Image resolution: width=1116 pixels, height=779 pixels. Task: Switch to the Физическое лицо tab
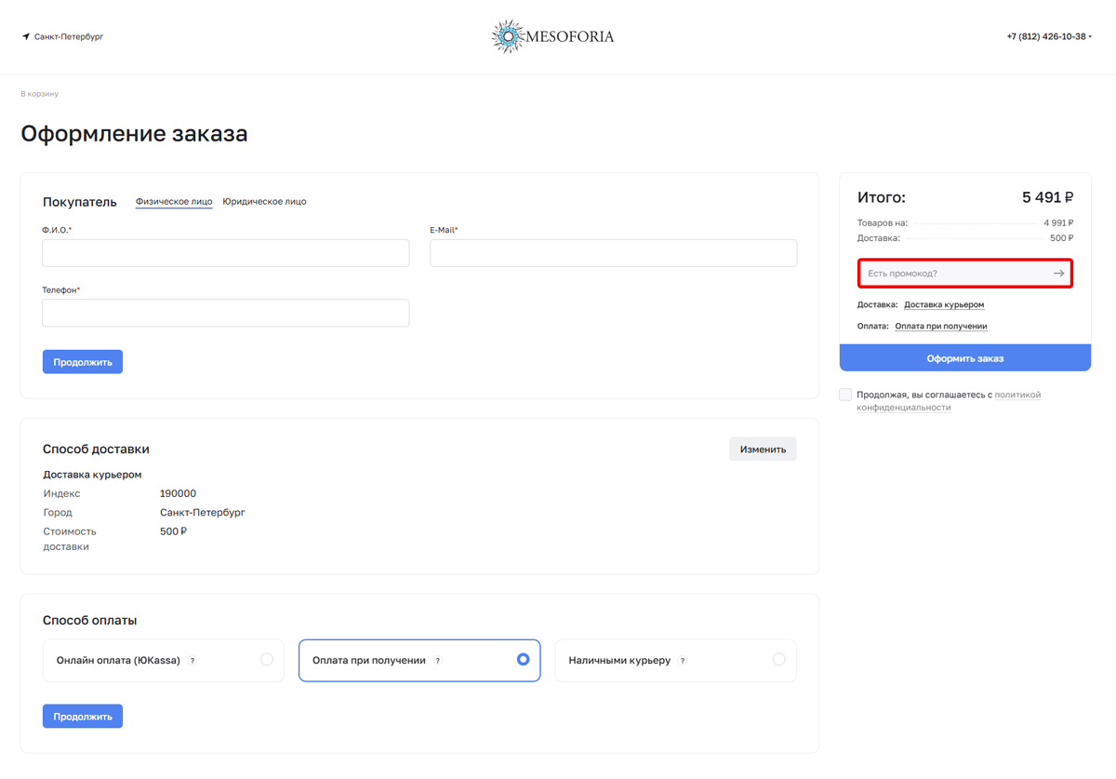point(174,202)
